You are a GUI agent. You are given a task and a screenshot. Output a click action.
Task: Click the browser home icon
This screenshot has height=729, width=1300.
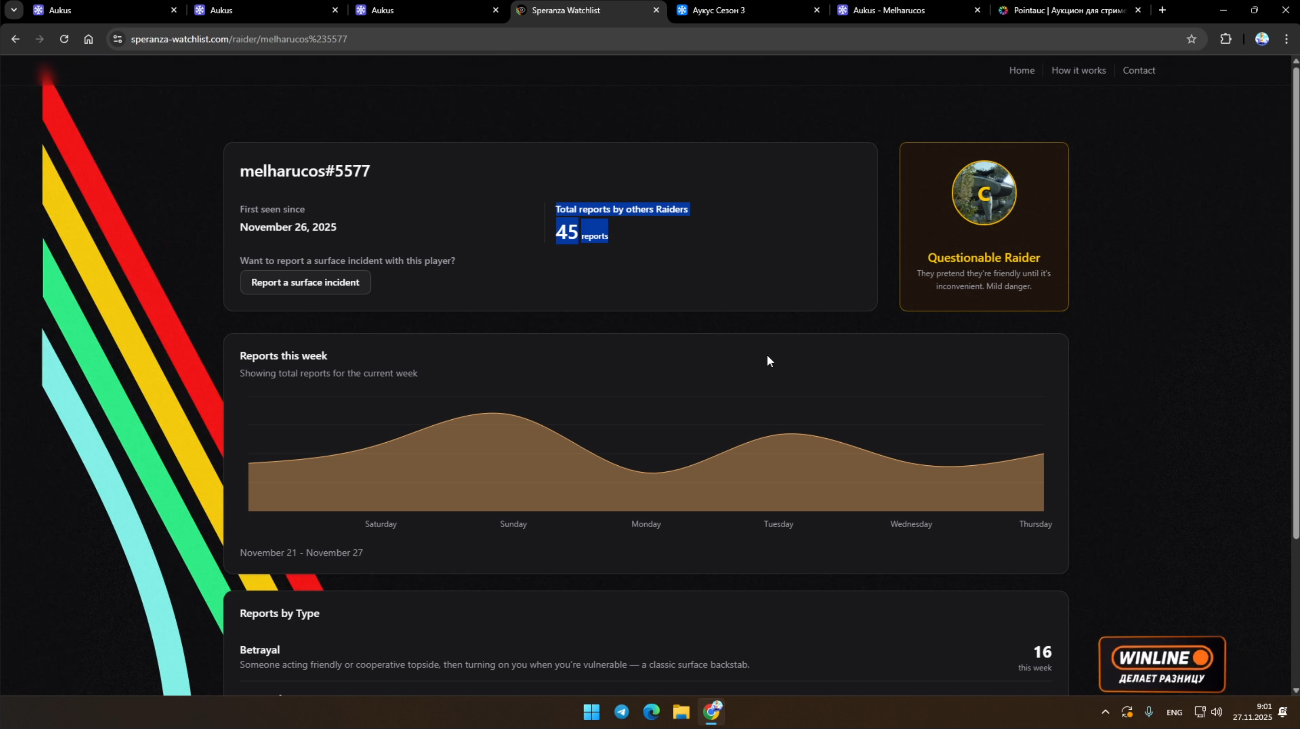(x=88, y=39)
